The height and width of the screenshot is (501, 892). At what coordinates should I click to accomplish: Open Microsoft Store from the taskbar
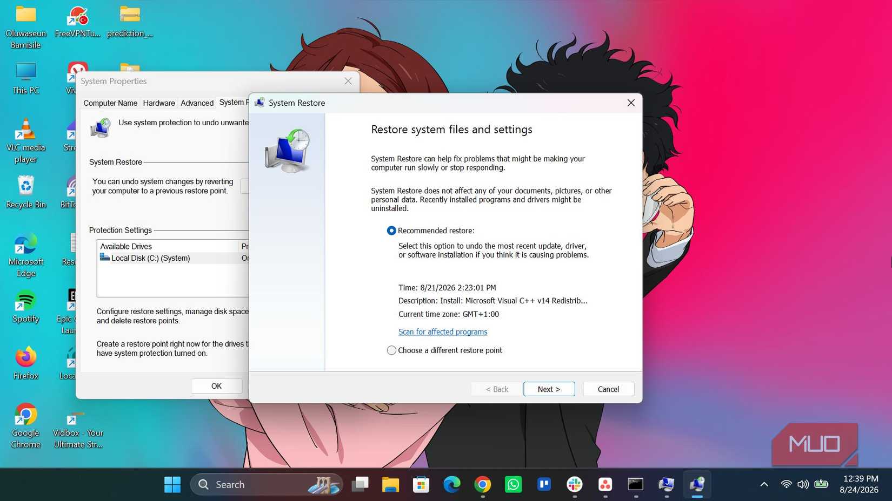[x=421, y=484]
